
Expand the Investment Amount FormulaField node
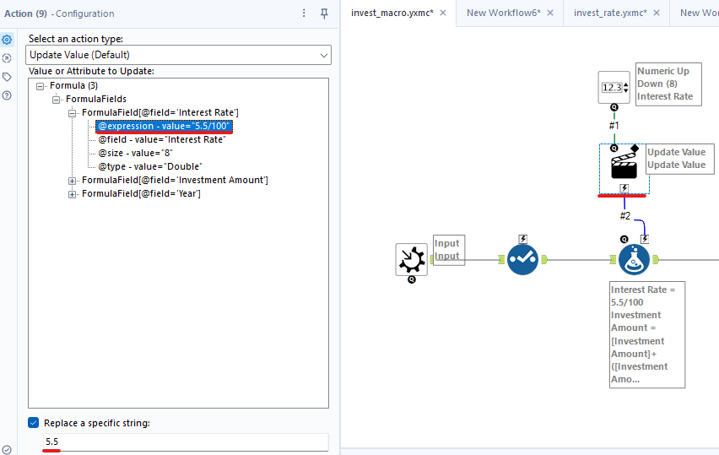click(x=72, y=181)
